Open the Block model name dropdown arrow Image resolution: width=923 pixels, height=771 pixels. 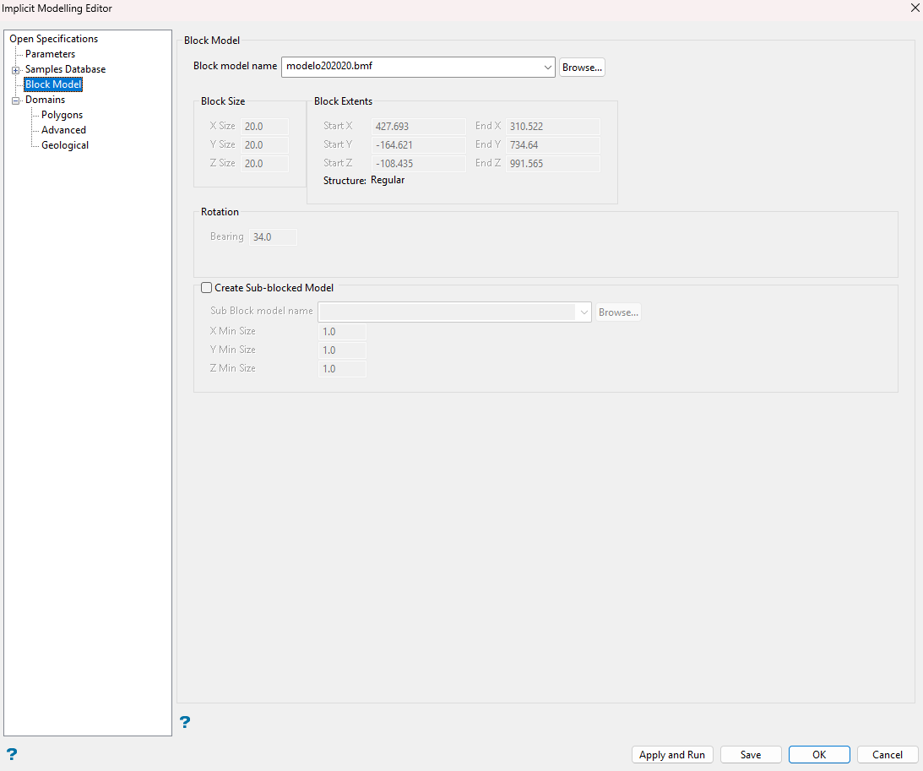coord(547,67)
